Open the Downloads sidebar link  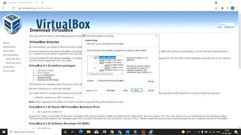click(9, 51)
